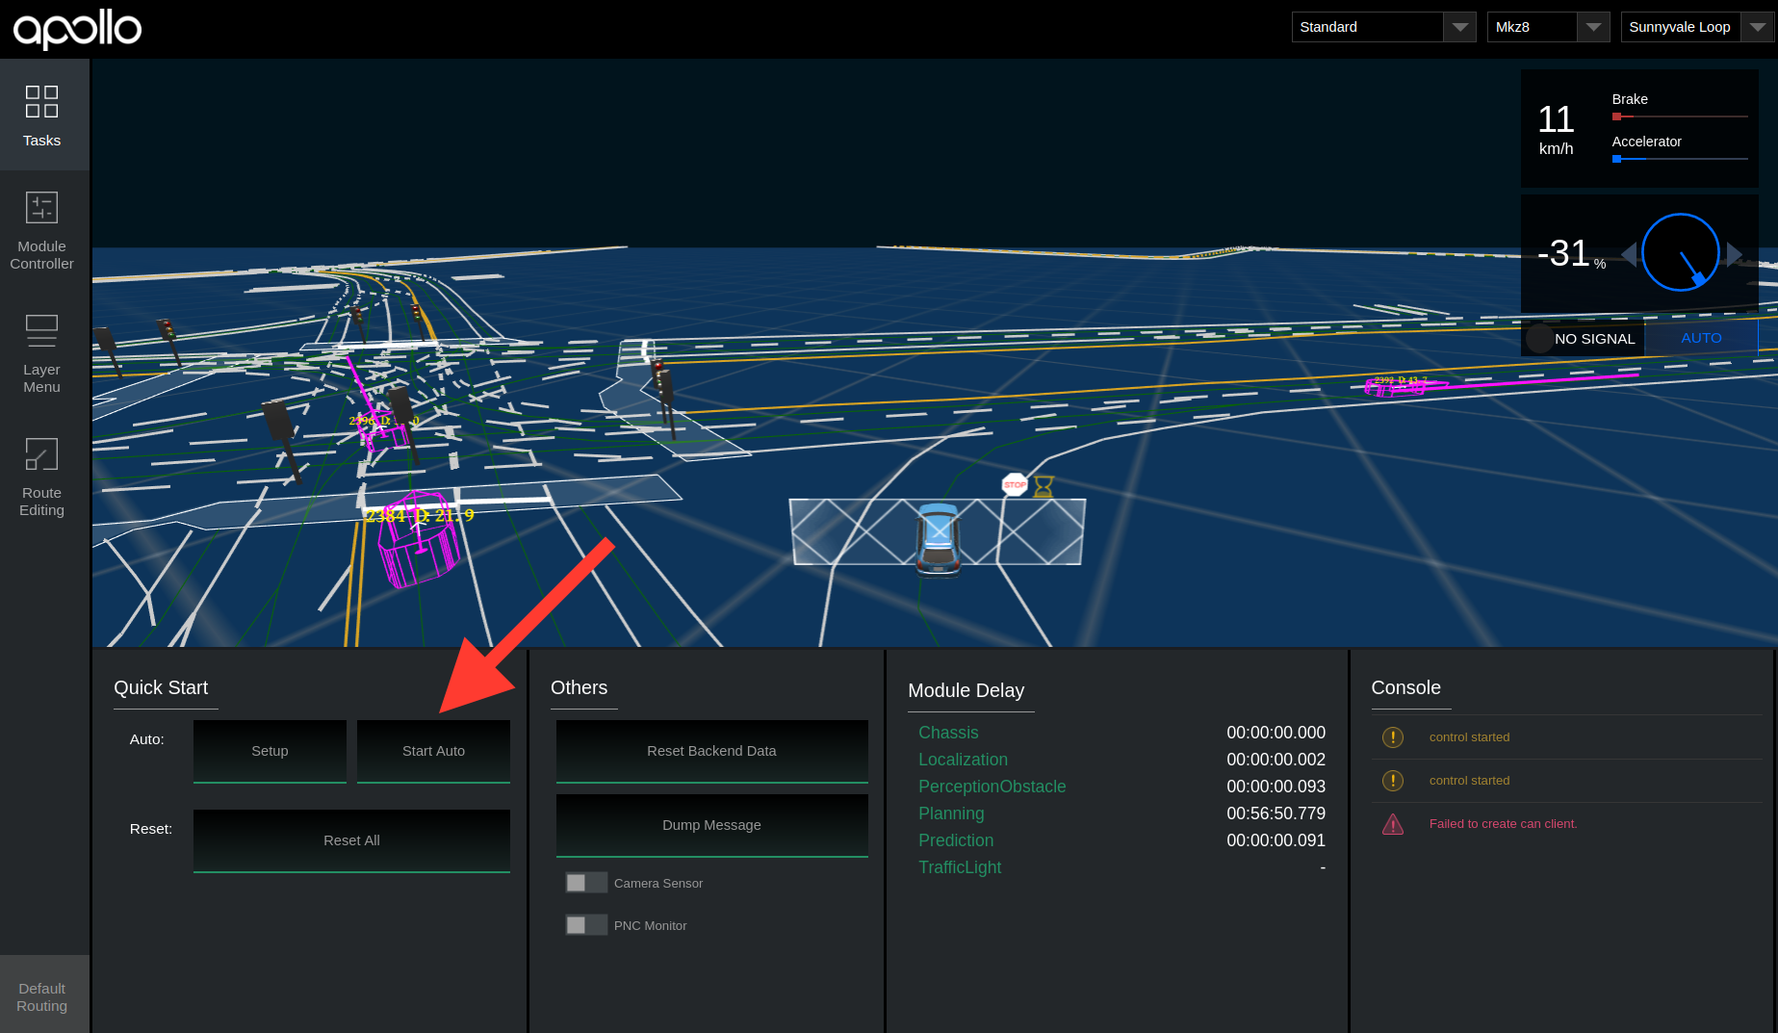
Task: Open the Tasks panel icon
Action: 41,102
